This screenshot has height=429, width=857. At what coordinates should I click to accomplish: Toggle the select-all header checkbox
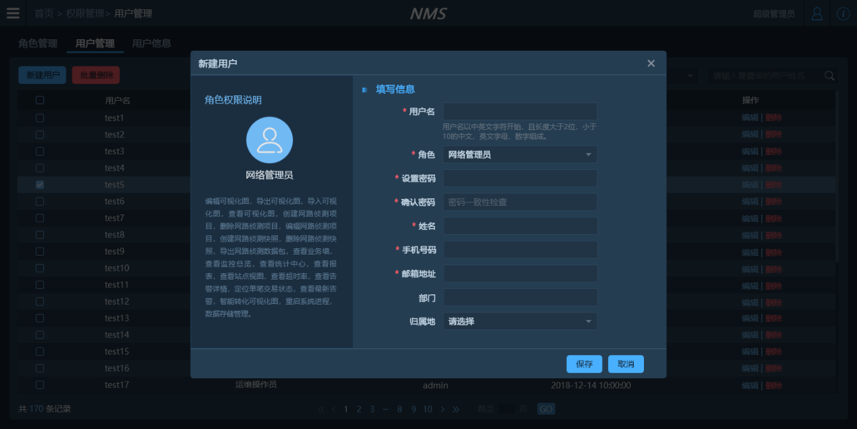[40, 100]
